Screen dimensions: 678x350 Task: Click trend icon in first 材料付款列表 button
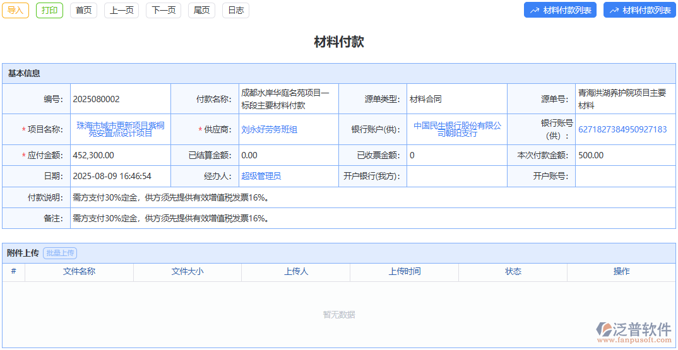click(535, 11)
